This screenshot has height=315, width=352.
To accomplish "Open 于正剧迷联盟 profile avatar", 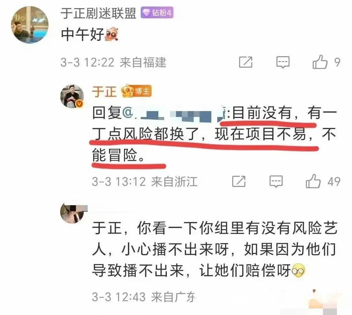I will click(30, 25).
